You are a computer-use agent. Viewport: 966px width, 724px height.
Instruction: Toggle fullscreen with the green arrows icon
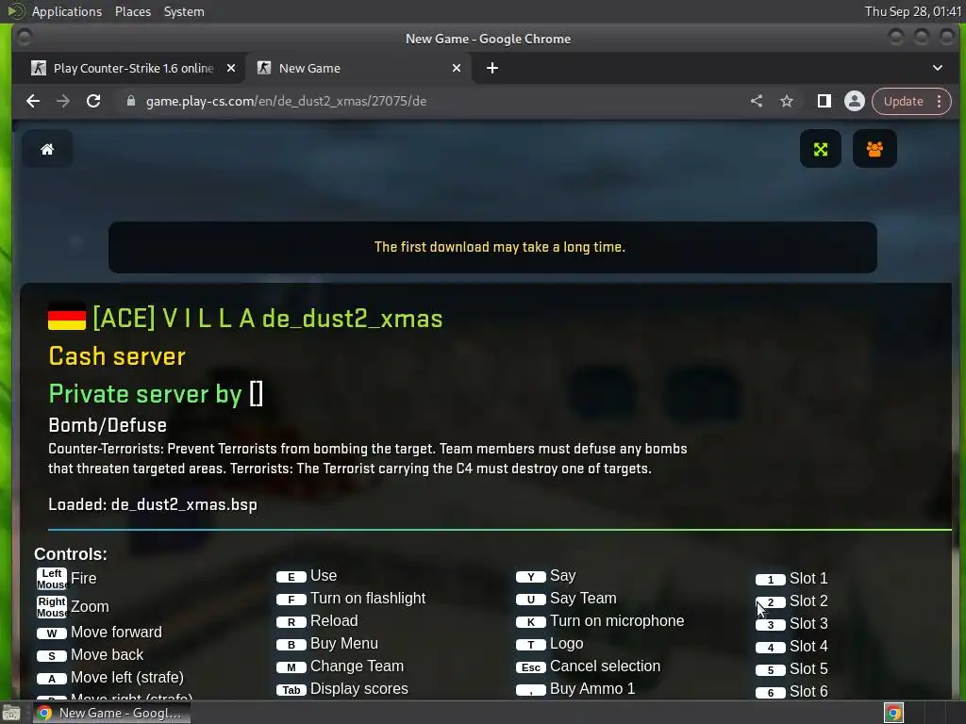(821, 149)
